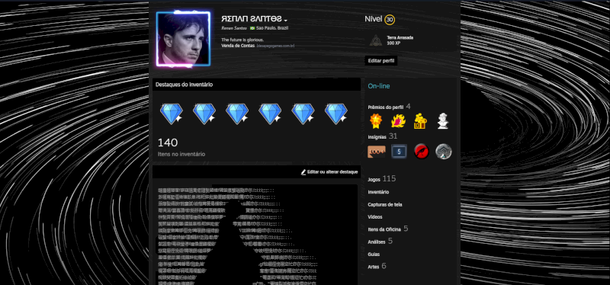Image resolution: width=610 pixels, height=285 pixels.
Task: Click the treasure chest award icon
Action: coord(420,121)
